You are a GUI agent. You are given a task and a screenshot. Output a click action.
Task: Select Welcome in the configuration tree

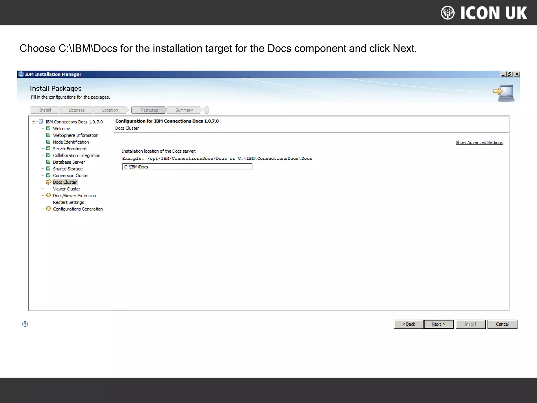coord(61,129)
